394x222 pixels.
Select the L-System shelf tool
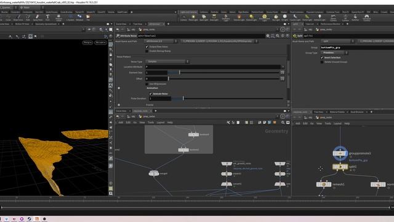tap(70, 17)
